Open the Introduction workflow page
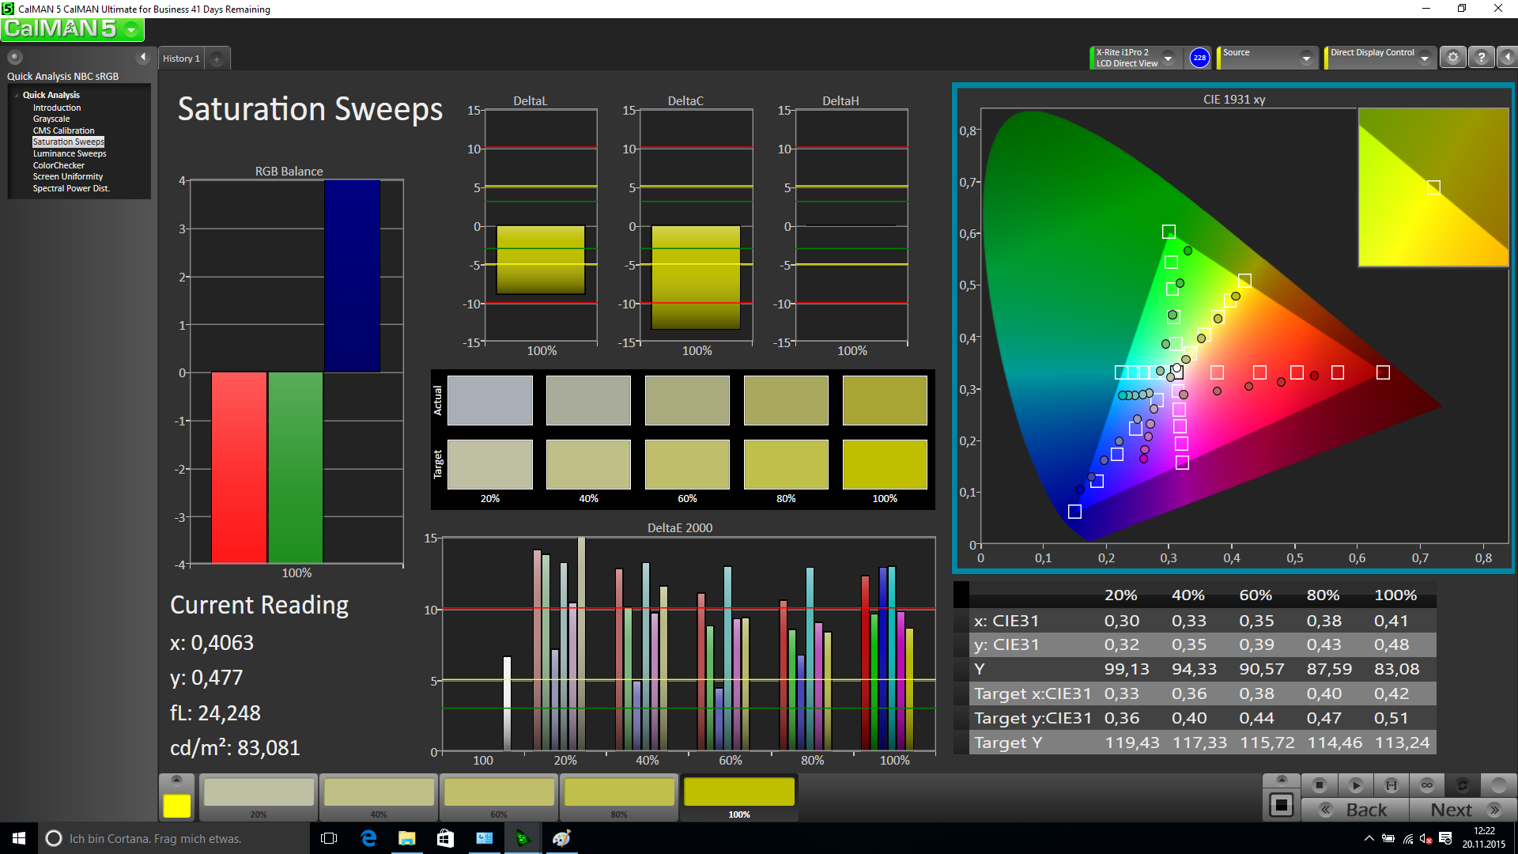This screenshot has width=1518, height=854. click(x=57, y=108)
